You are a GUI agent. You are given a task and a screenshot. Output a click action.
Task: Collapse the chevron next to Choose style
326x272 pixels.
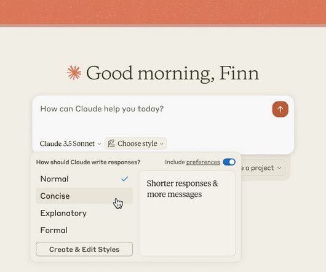tap(162, 144)
